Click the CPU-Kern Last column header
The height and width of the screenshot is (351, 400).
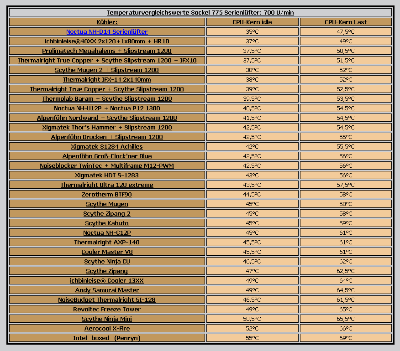(346, 22)
